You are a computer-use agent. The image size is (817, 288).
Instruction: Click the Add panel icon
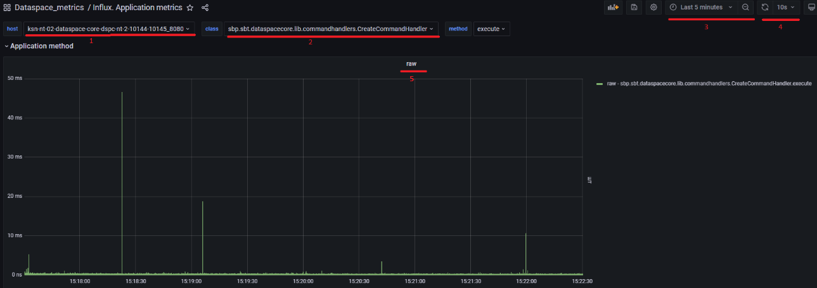pos(613,8)
